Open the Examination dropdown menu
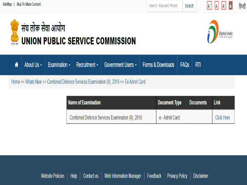The image size is (247, 185). pos(59,65)
